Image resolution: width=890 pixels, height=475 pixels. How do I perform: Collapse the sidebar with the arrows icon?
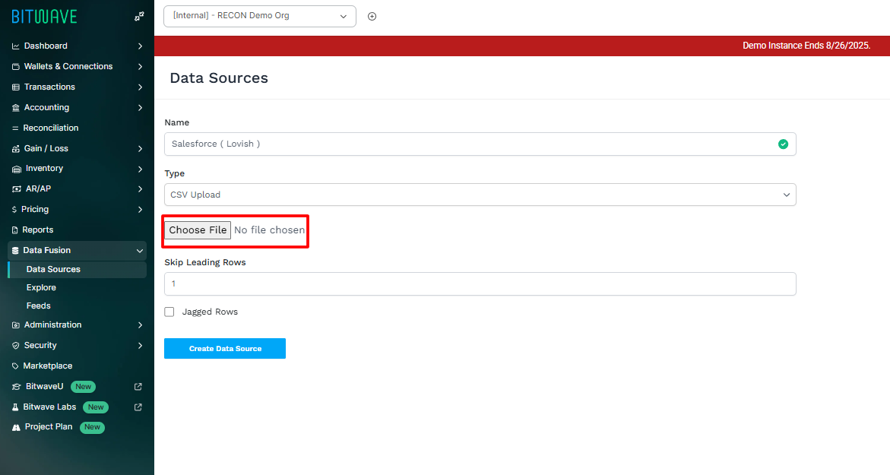pyautogui.click(x=139, y=17)
